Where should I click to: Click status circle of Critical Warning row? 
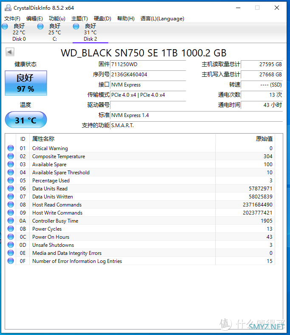[11, 148]
